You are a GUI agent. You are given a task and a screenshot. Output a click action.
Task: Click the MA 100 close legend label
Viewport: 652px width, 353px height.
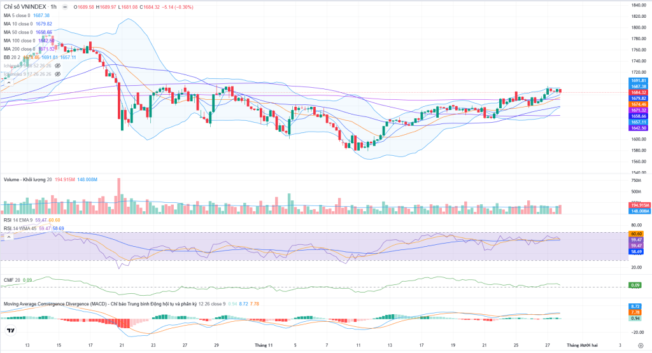[x=19, y=41]
